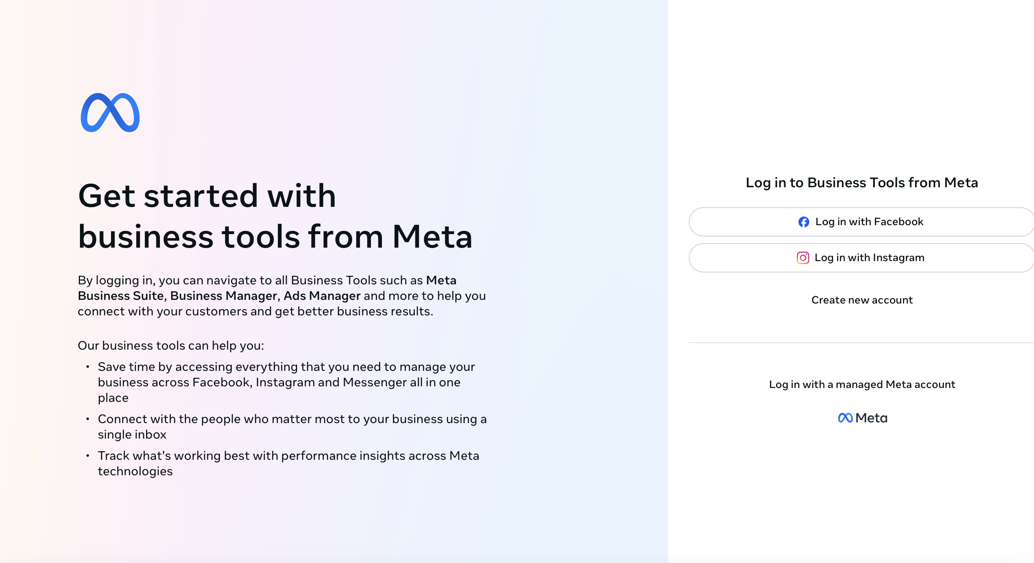The width and height of the screenshot is (1034, 563).
Task: Click the small Meta logo in the footer
Action: 845,418
